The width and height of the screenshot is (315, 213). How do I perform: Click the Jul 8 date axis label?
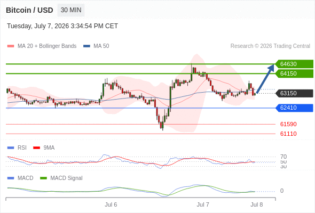tap(257, 204)
